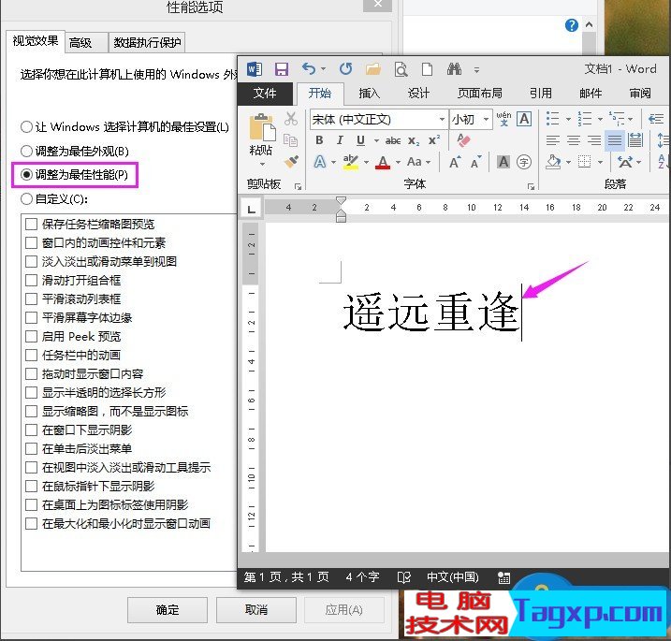Expand the text highlight color arrow

pyautogui.click(x=366, y=162)
